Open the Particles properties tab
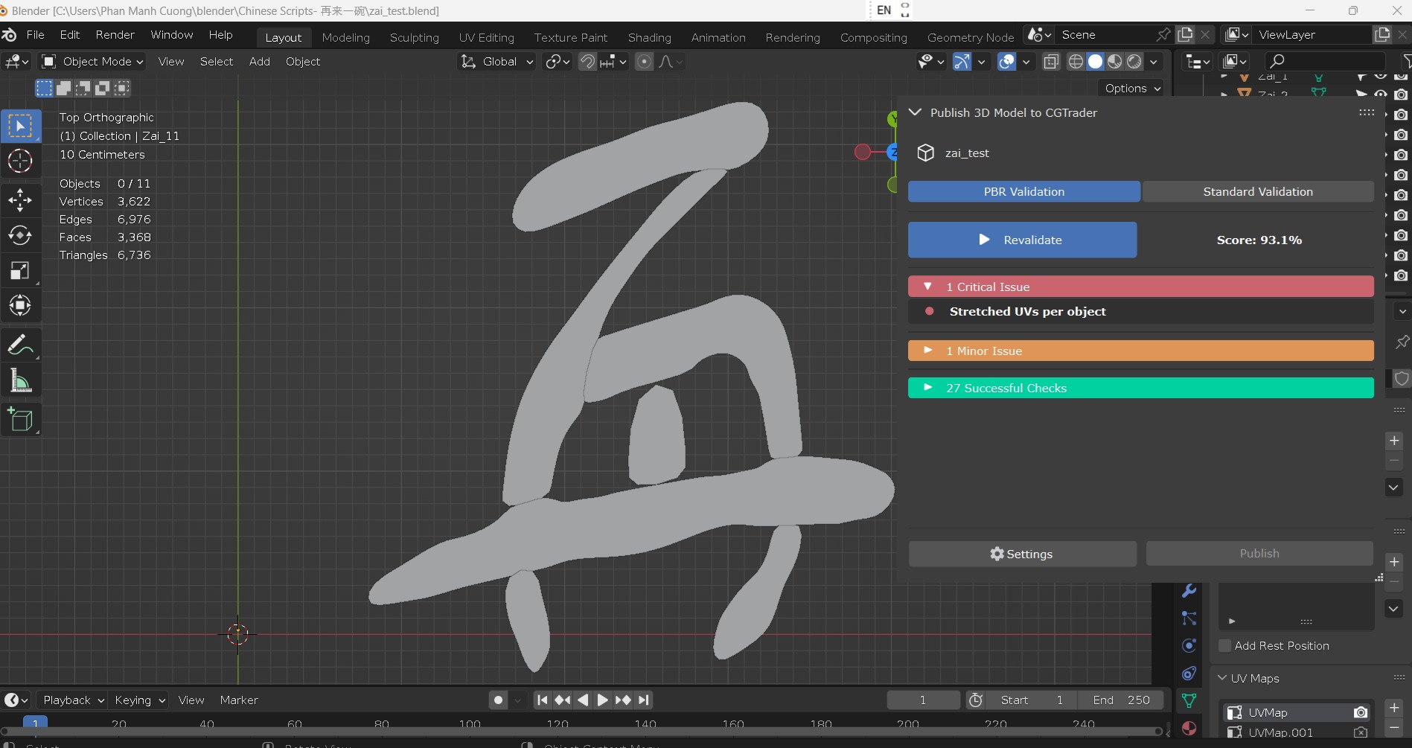This screenshot has height=748, width=1412. [x=1189, y=618]
